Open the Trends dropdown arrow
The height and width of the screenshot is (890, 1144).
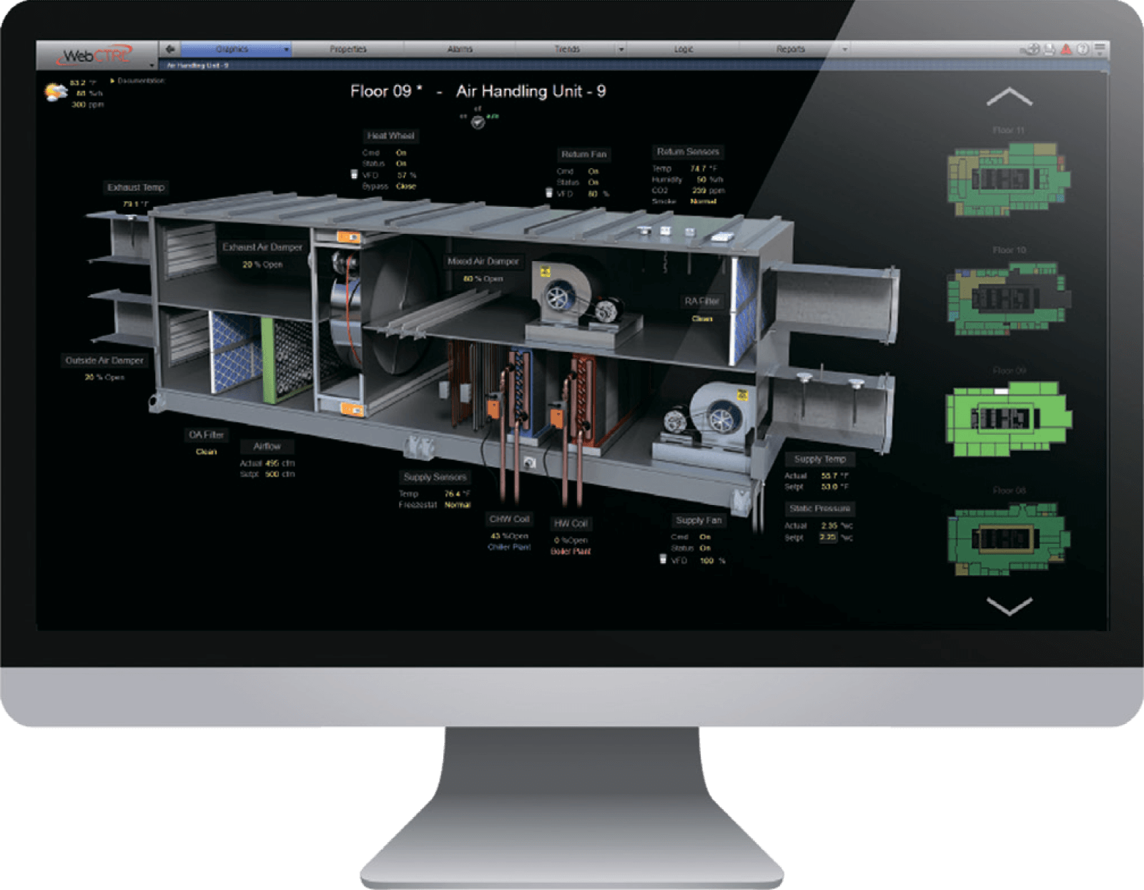(x=621, y=49)
